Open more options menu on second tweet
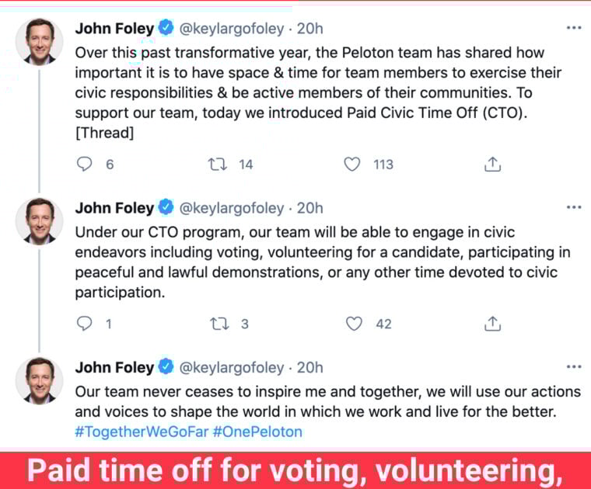Image resolution: width=591 pixels, height=489 pixels. [x=574, y=208]
